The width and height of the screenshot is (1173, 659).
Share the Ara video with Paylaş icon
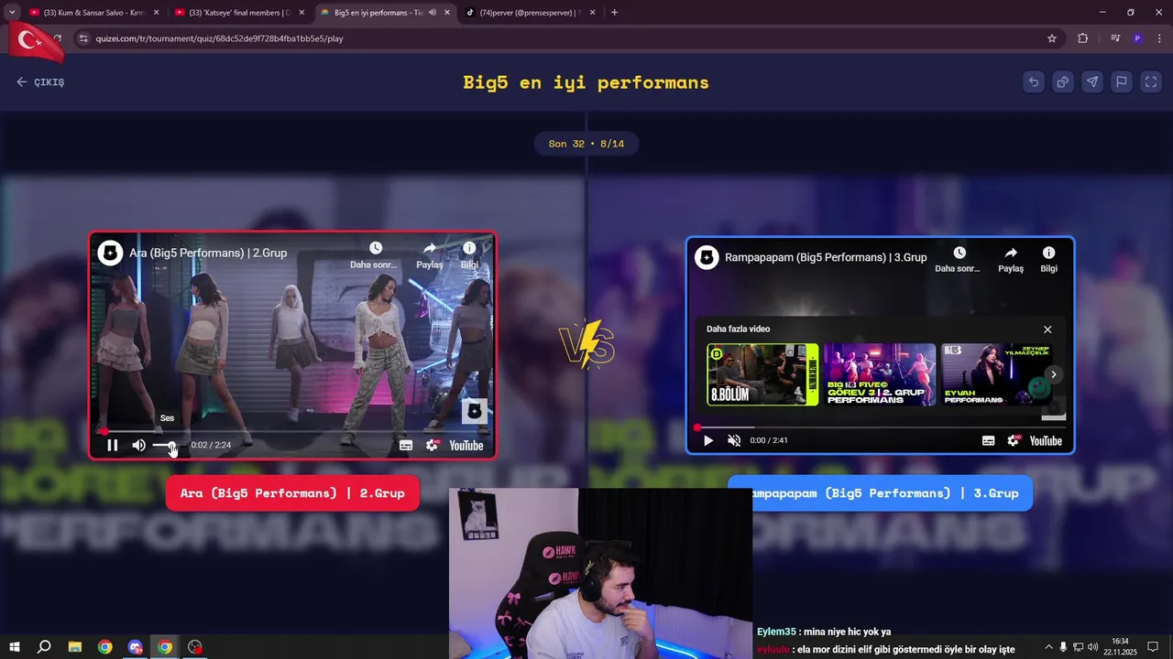click(x=430, y=249)
